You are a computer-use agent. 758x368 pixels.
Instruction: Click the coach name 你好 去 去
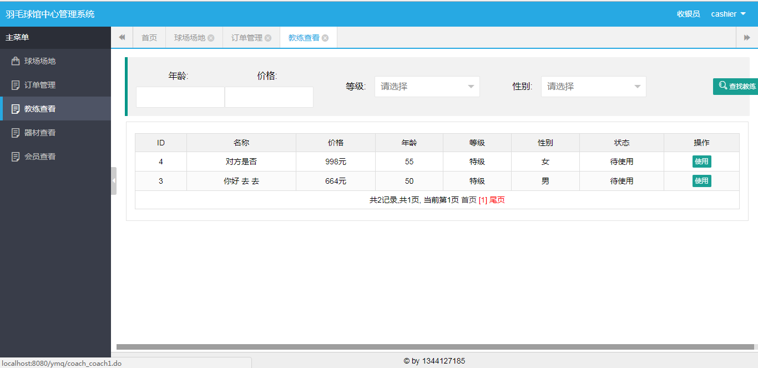[x=241, y=181]
